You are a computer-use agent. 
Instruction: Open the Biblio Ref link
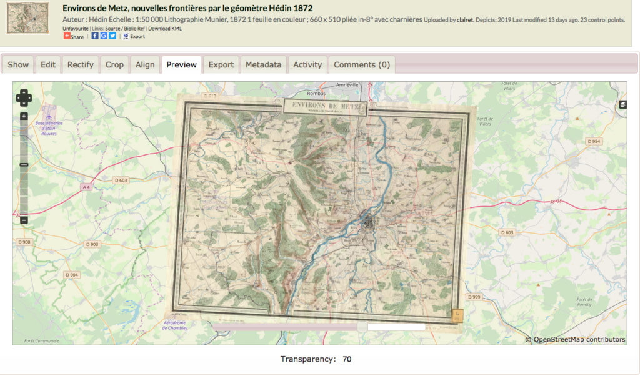coord(135,29)
